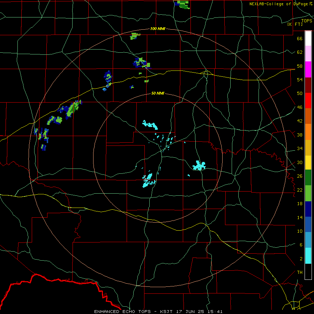Pick the cyan swatch between 2 and 6
314x314 pixels.
coord(308,256)
